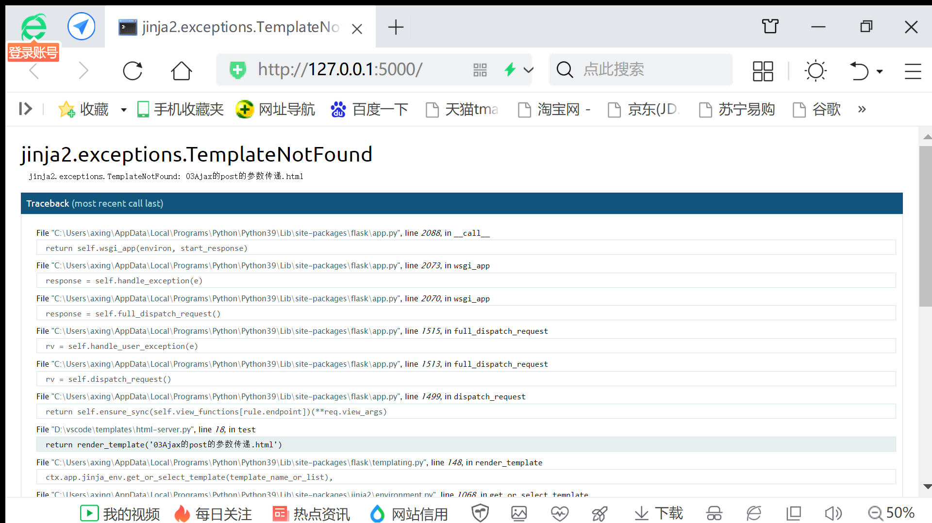The width and height of the screenshot is (932, 523).
Task: Click the rocket accelerator icon in status bar
Action: point(599,513)
